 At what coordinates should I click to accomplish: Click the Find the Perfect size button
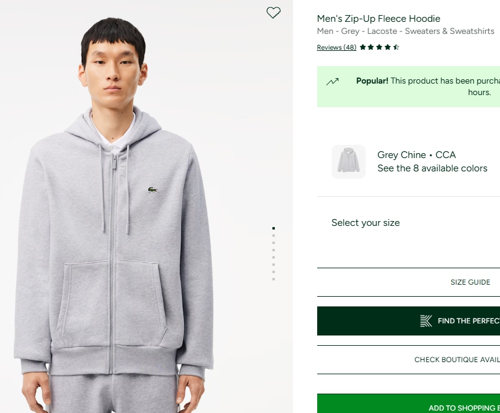click(466, 321)
